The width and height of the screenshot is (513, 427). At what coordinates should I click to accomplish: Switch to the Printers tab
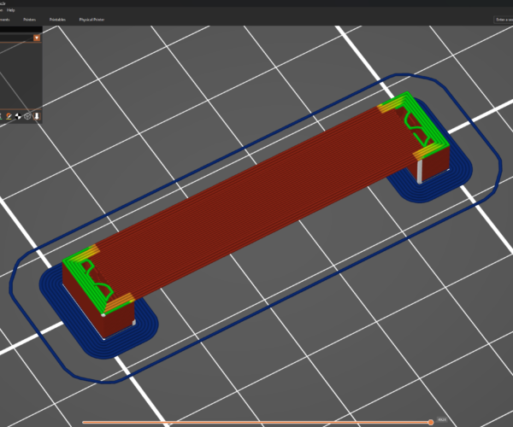pos(29,20)
